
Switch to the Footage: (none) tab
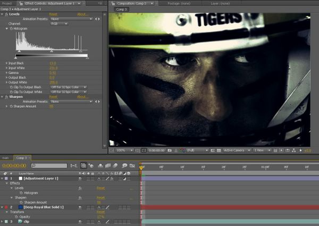coord(179,4)
